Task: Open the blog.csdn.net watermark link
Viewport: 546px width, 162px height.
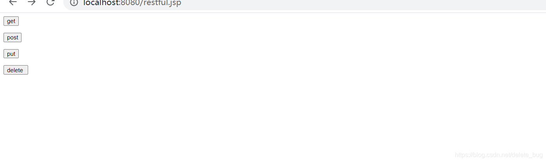Action: point(499,155)
